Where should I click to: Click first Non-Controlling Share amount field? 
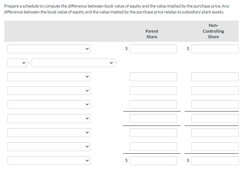(x=215, y=49)
